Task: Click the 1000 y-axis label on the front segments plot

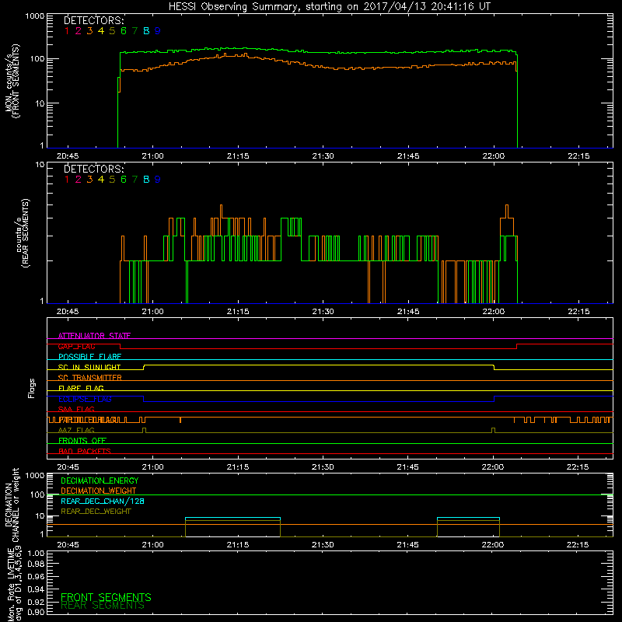Action: [34, 16]
